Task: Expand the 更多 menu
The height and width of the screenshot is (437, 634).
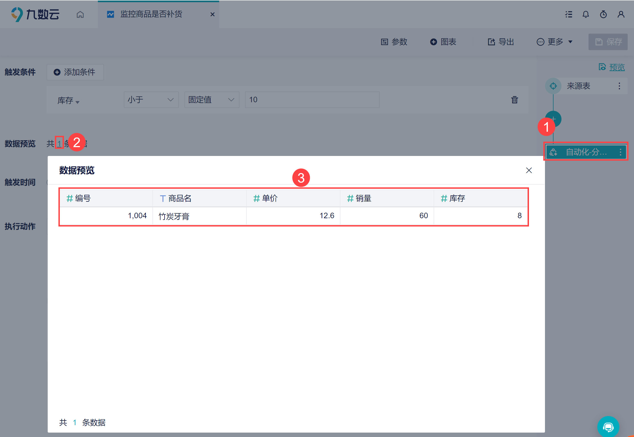Action: [x=555, y=42]
